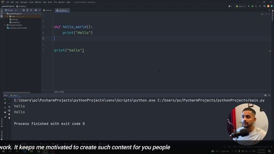Open the run configuration dropdown
This screenshot has width=274, height=154.
[240, 6]
